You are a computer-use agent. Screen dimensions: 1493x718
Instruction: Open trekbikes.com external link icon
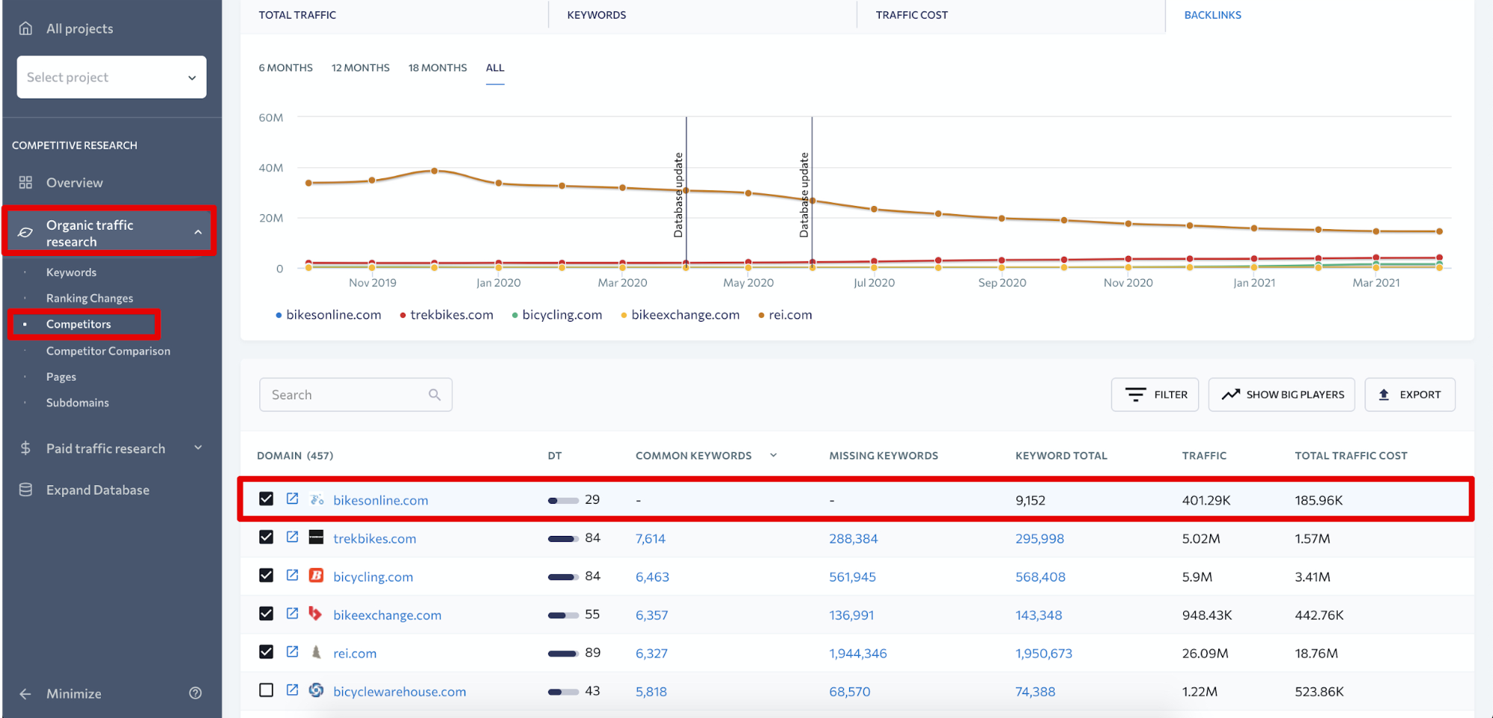pos(292,537)
